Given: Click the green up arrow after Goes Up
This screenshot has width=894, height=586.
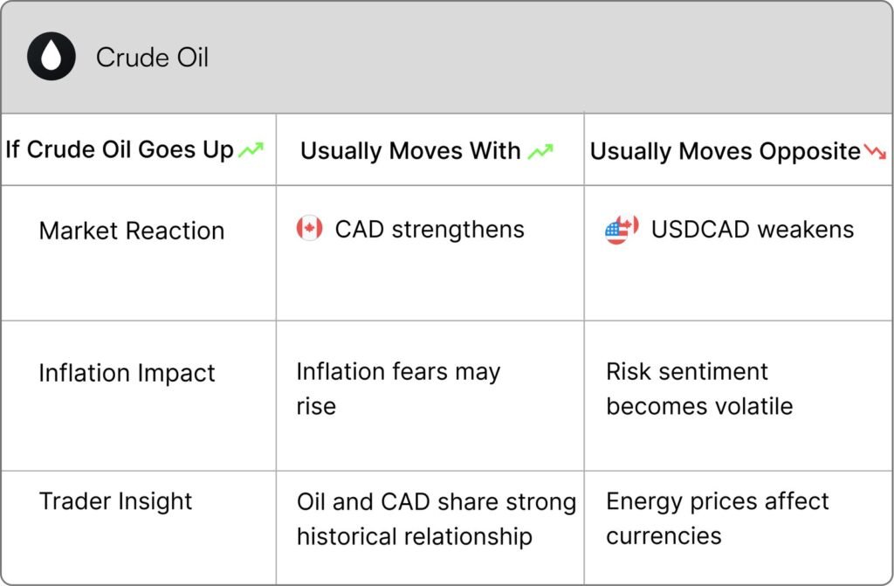Looking at the screenshot, I should (251, 150).
